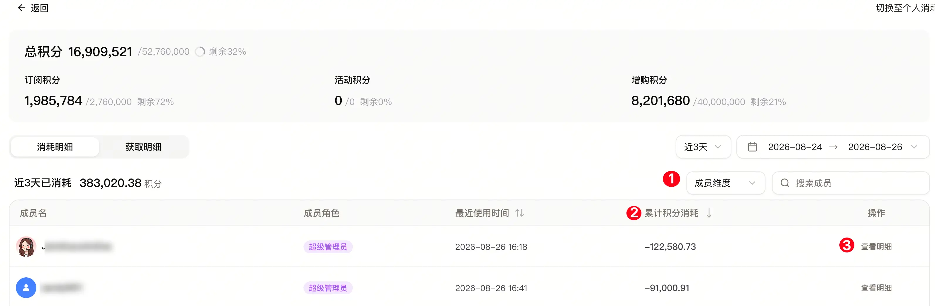Screen dimensions: 935x306
Task: Click 查看明细 for first member
Action: pyautogui.click(x=876, y=247)
